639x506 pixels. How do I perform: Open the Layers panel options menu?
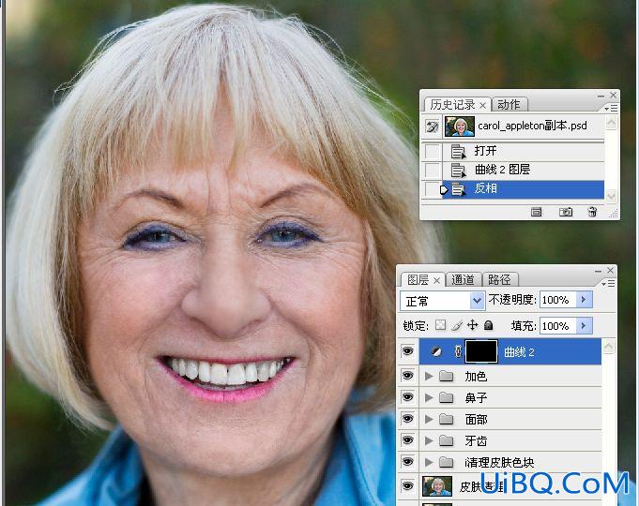coord(608,283)
